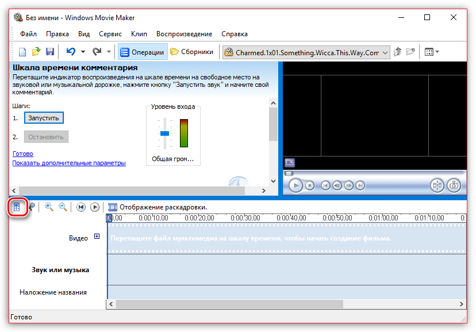Step to the previous frame in preview
The width and height of the screenshot is (476, 332).
[337, 185]
